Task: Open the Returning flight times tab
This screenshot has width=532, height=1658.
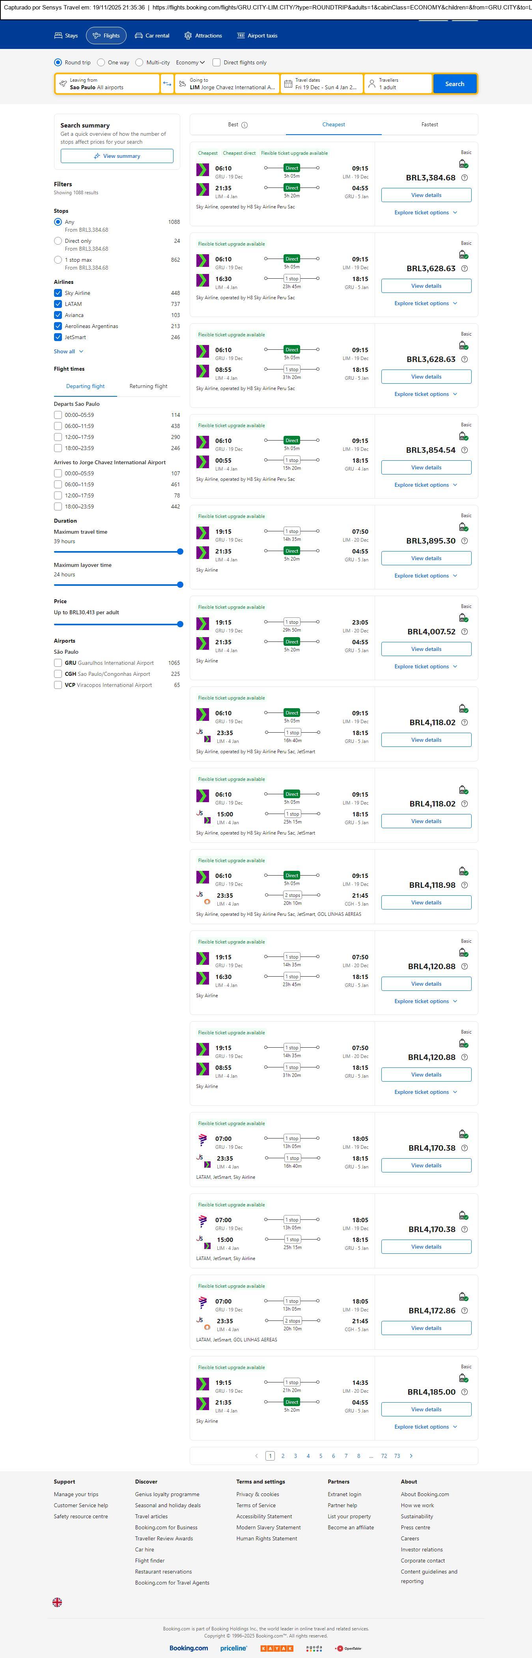Action: 148,386
